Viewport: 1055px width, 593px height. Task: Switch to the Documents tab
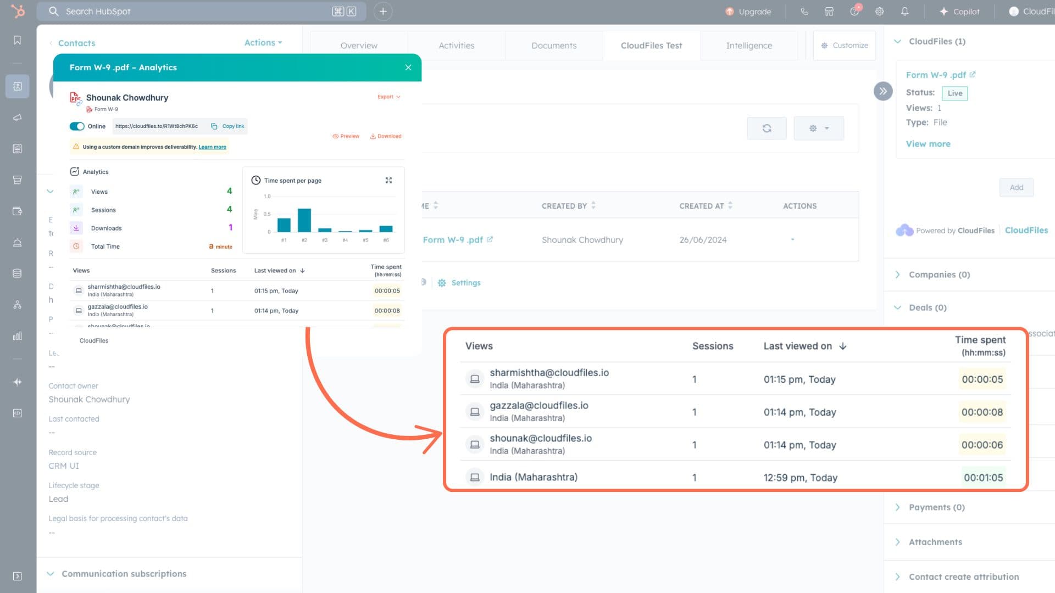click(x=554, y=46)
